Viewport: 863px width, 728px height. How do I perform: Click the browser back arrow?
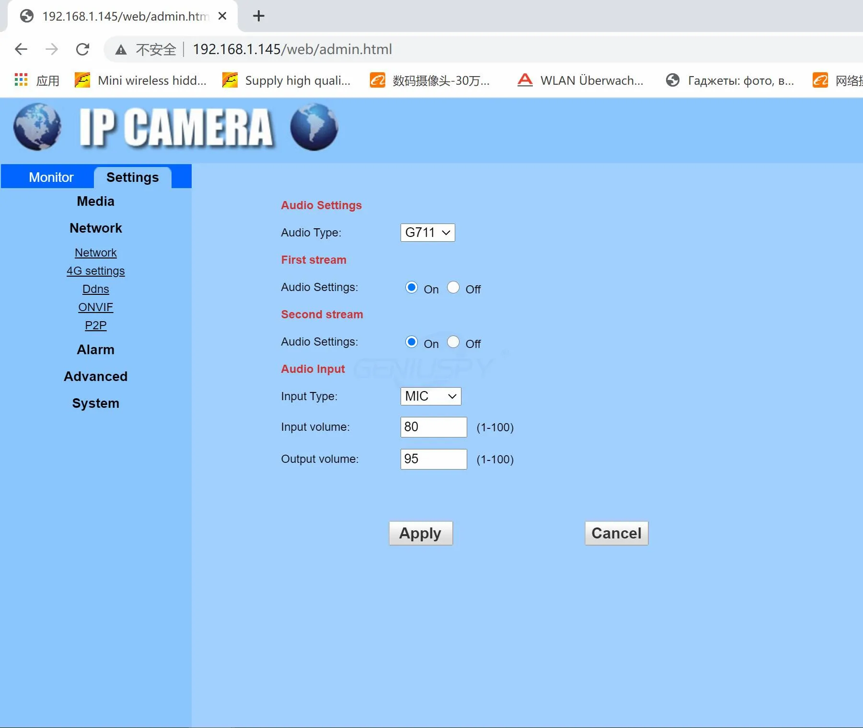click(x=21, y=49)
